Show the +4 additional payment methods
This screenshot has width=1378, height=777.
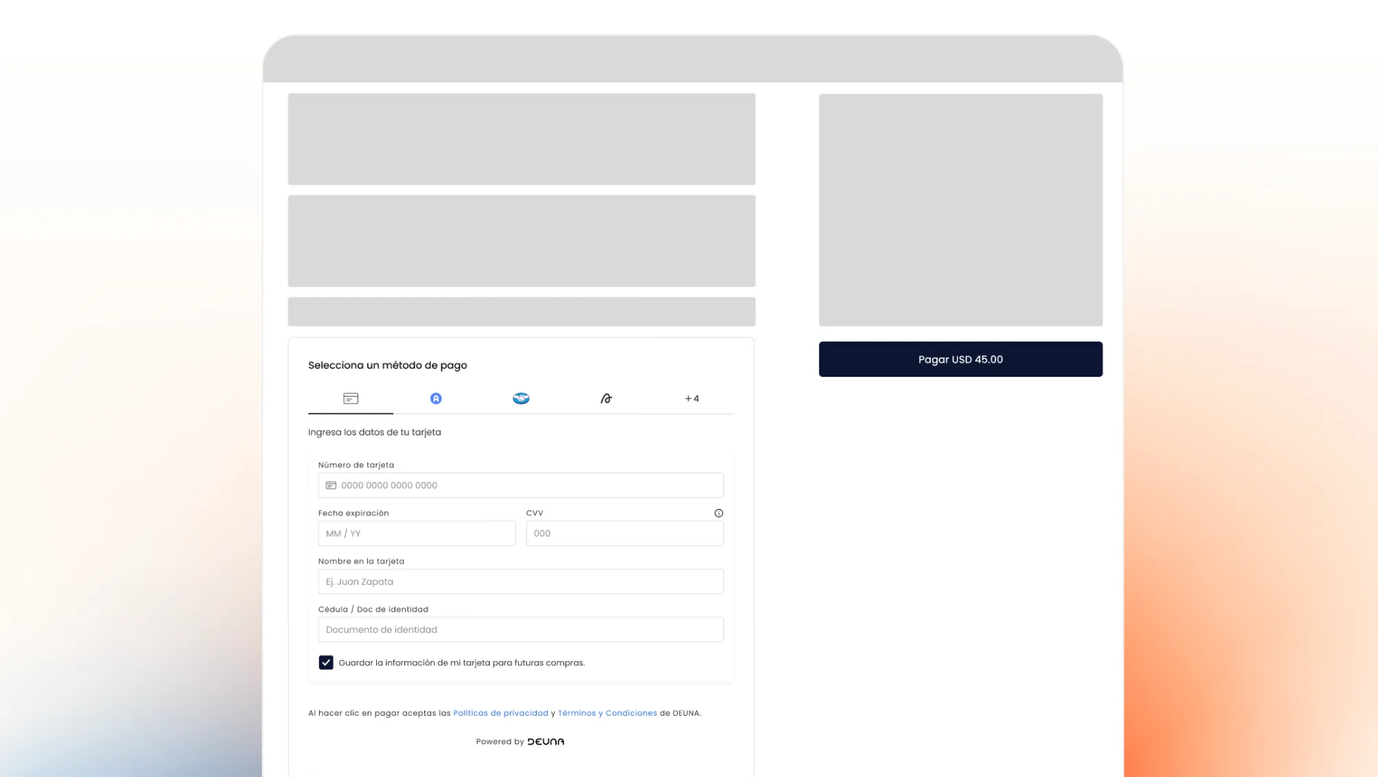(692, 399)
